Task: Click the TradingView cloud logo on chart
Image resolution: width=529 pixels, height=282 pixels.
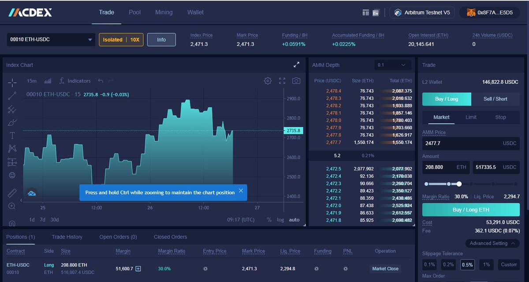Action: click(x=32, y=193)
